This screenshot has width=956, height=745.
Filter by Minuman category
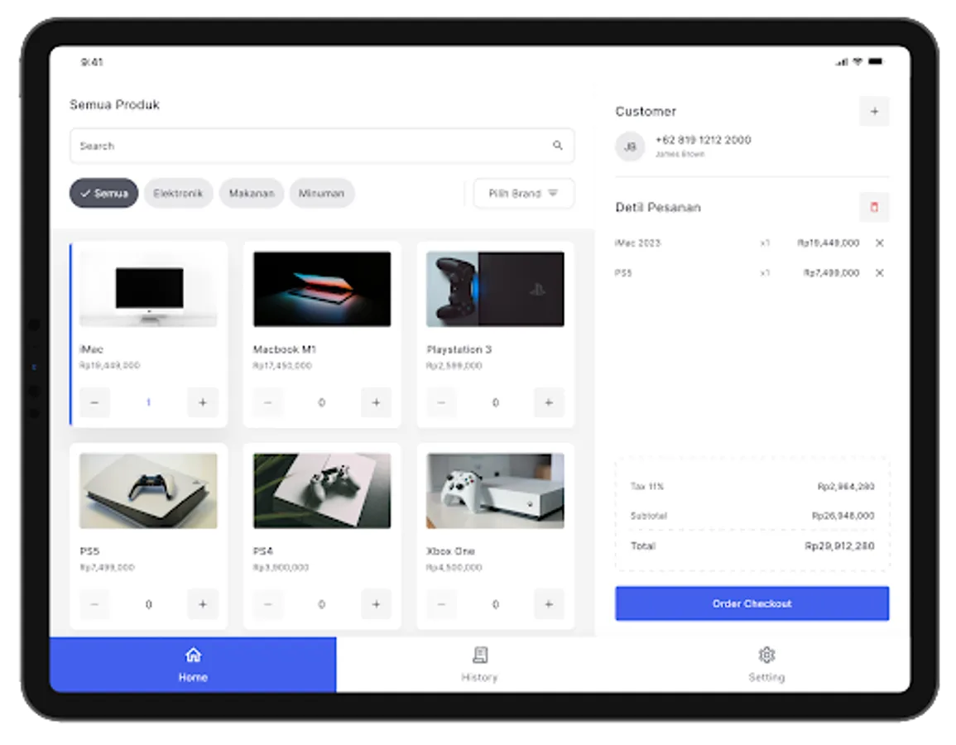(x=321, y=193)
